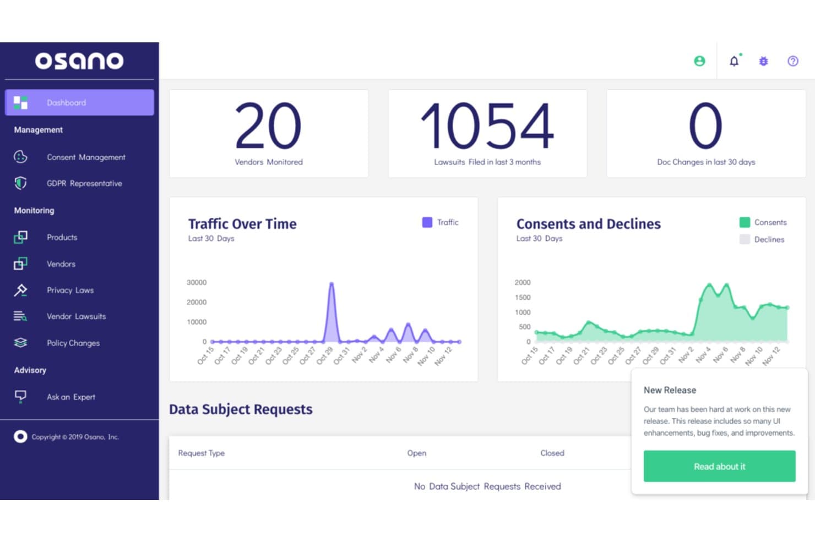Click the GDPR Representative shield icon
The height and width of the screenshot is (543, 815).
pyautogui.click(x=20, y=183)
